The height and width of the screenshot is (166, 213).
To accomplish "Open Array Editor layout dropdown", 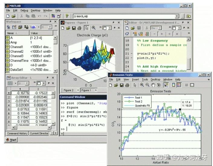I will (44, 83).
